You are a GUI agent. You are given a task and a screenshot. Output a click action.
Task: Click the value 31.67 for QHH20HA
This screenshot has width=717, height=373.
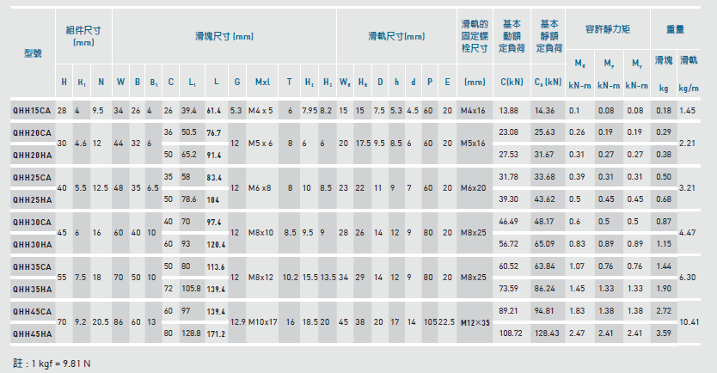point(544,155)
